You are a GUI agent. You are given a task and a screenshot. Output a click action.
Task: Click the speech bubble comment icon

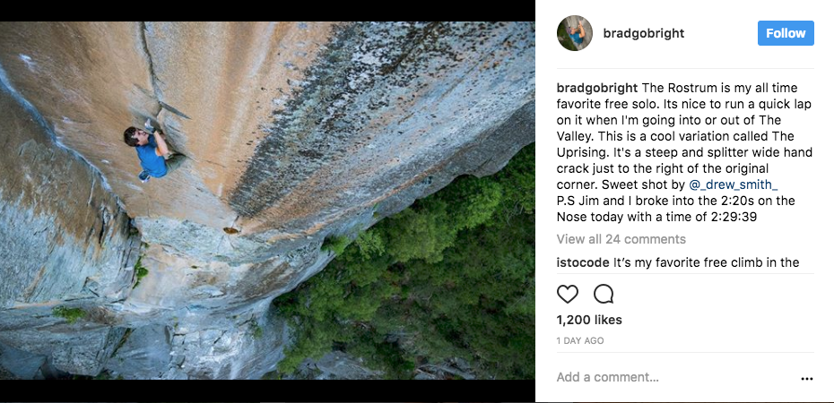[604, 294]
